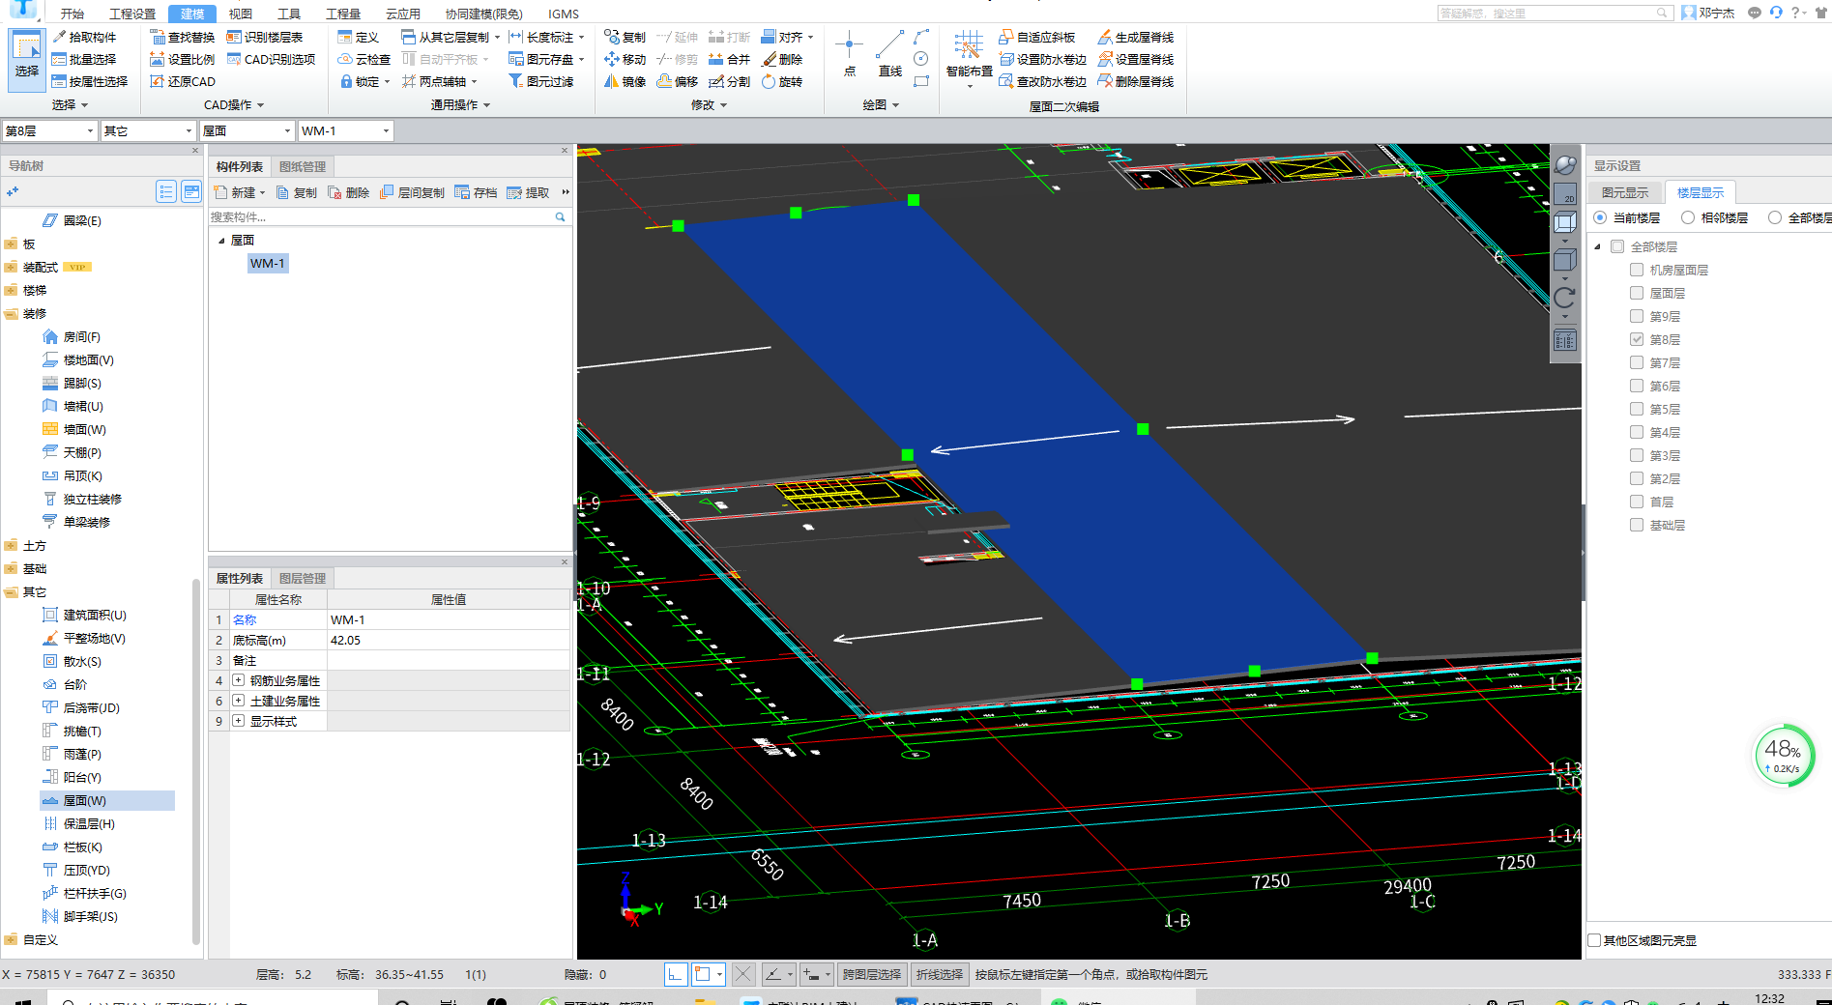Switch to 图元显示 tab

(1625, 192)
